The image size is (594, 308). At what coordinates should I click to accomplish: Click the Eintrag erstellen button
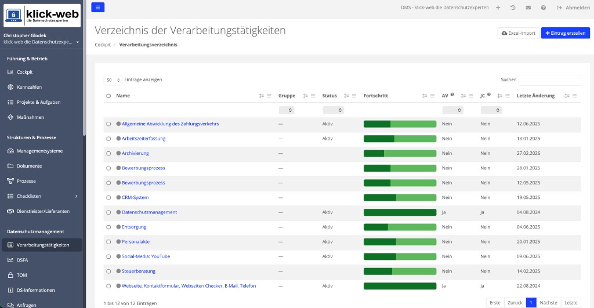(565, 33)
